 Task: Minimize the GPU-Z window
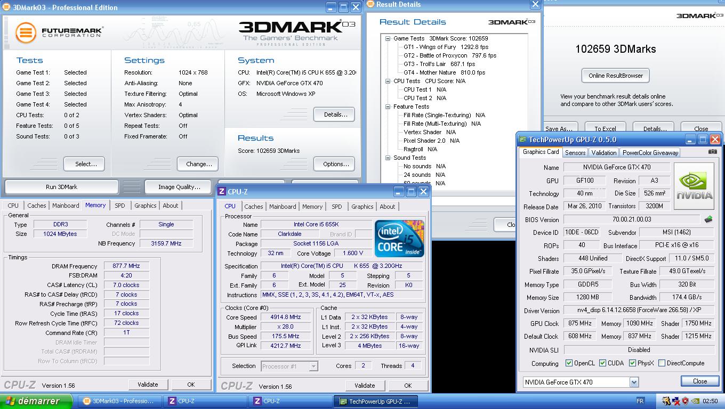(x=690, y=140)
